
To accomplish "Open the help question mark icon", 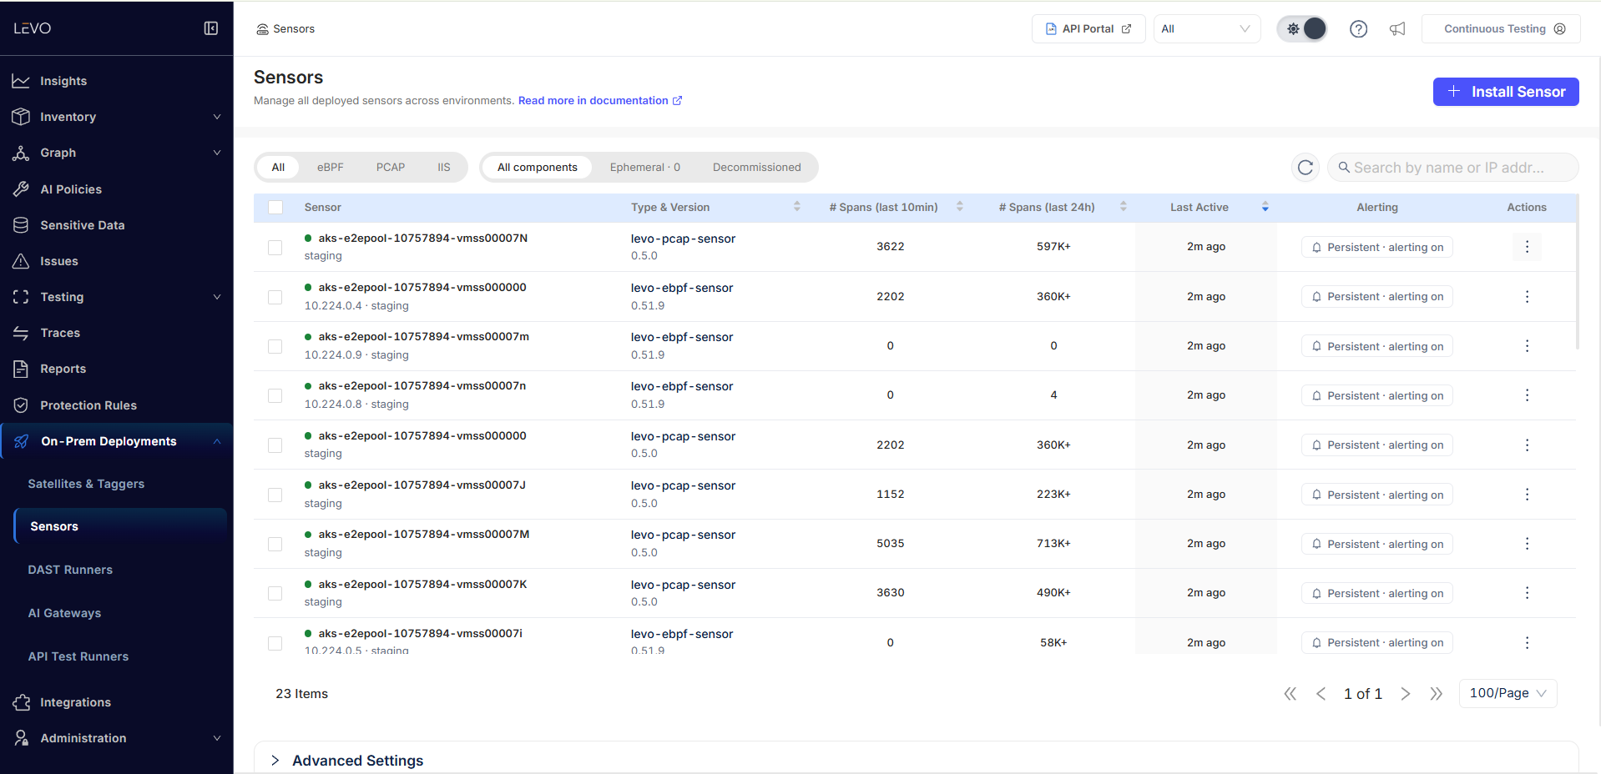I will coord(1358,29).
